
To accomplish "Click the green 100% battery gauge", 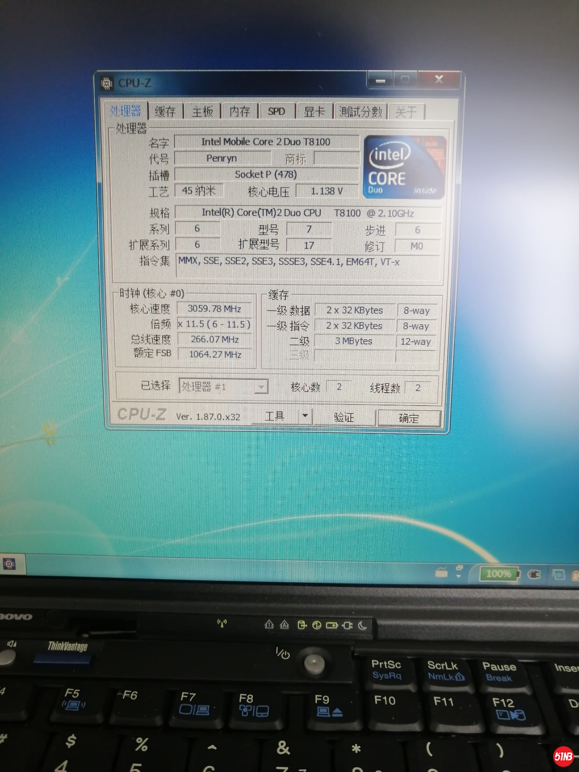I will click(499, 573).
